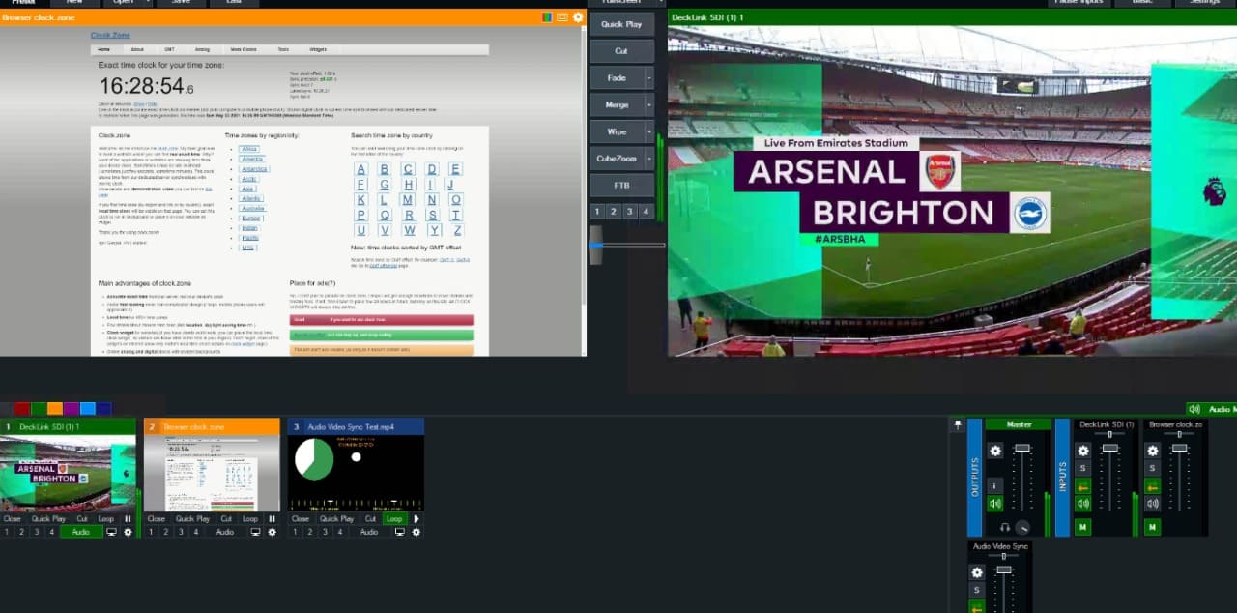Click the headphones icon under Master
Image resolution: width=1237 pixels, height=613 pixels.
pos(1005,527)
